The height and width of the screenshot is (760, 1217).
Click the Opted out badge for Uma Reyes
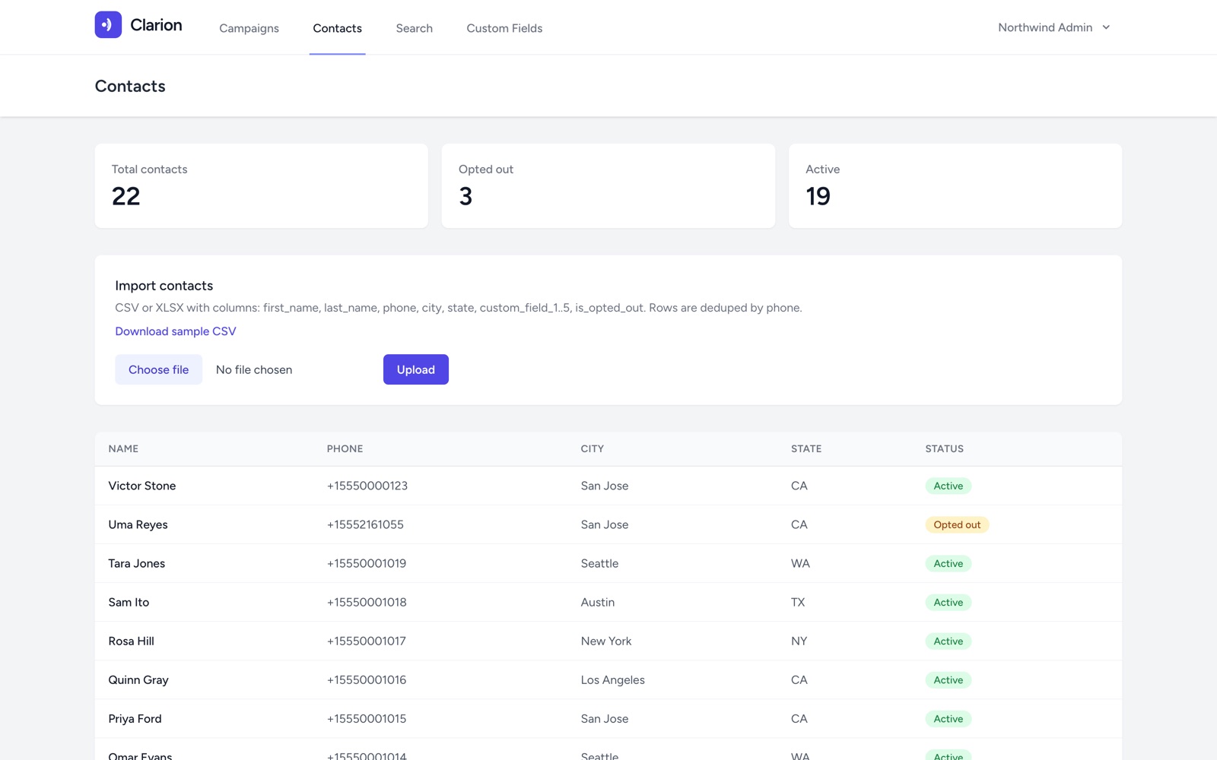point(957,524)
